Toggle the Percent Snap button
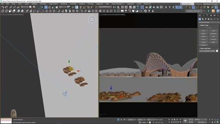This screenshot has width=220, height=124. [x=88, y=7]
